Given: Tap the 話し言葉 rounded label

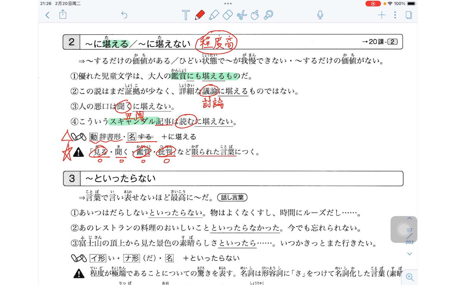Looking at the screenshot, I should click(x=232, y=197).
